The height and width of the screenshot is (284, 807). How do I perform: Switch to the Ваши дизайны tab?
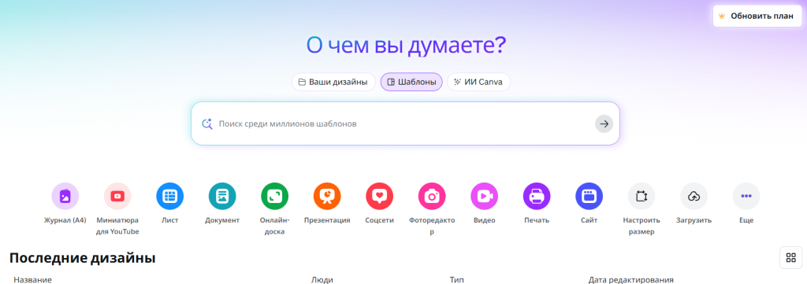[x=333, y=82]
